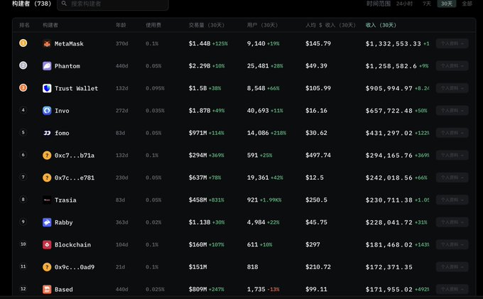Click the search magnifier icon

[64, 4]
